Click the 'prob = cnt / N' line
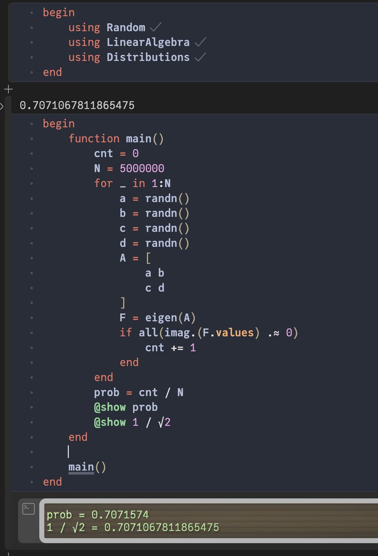This screenshot has height=556, width=378. click(x=139, y=392)
